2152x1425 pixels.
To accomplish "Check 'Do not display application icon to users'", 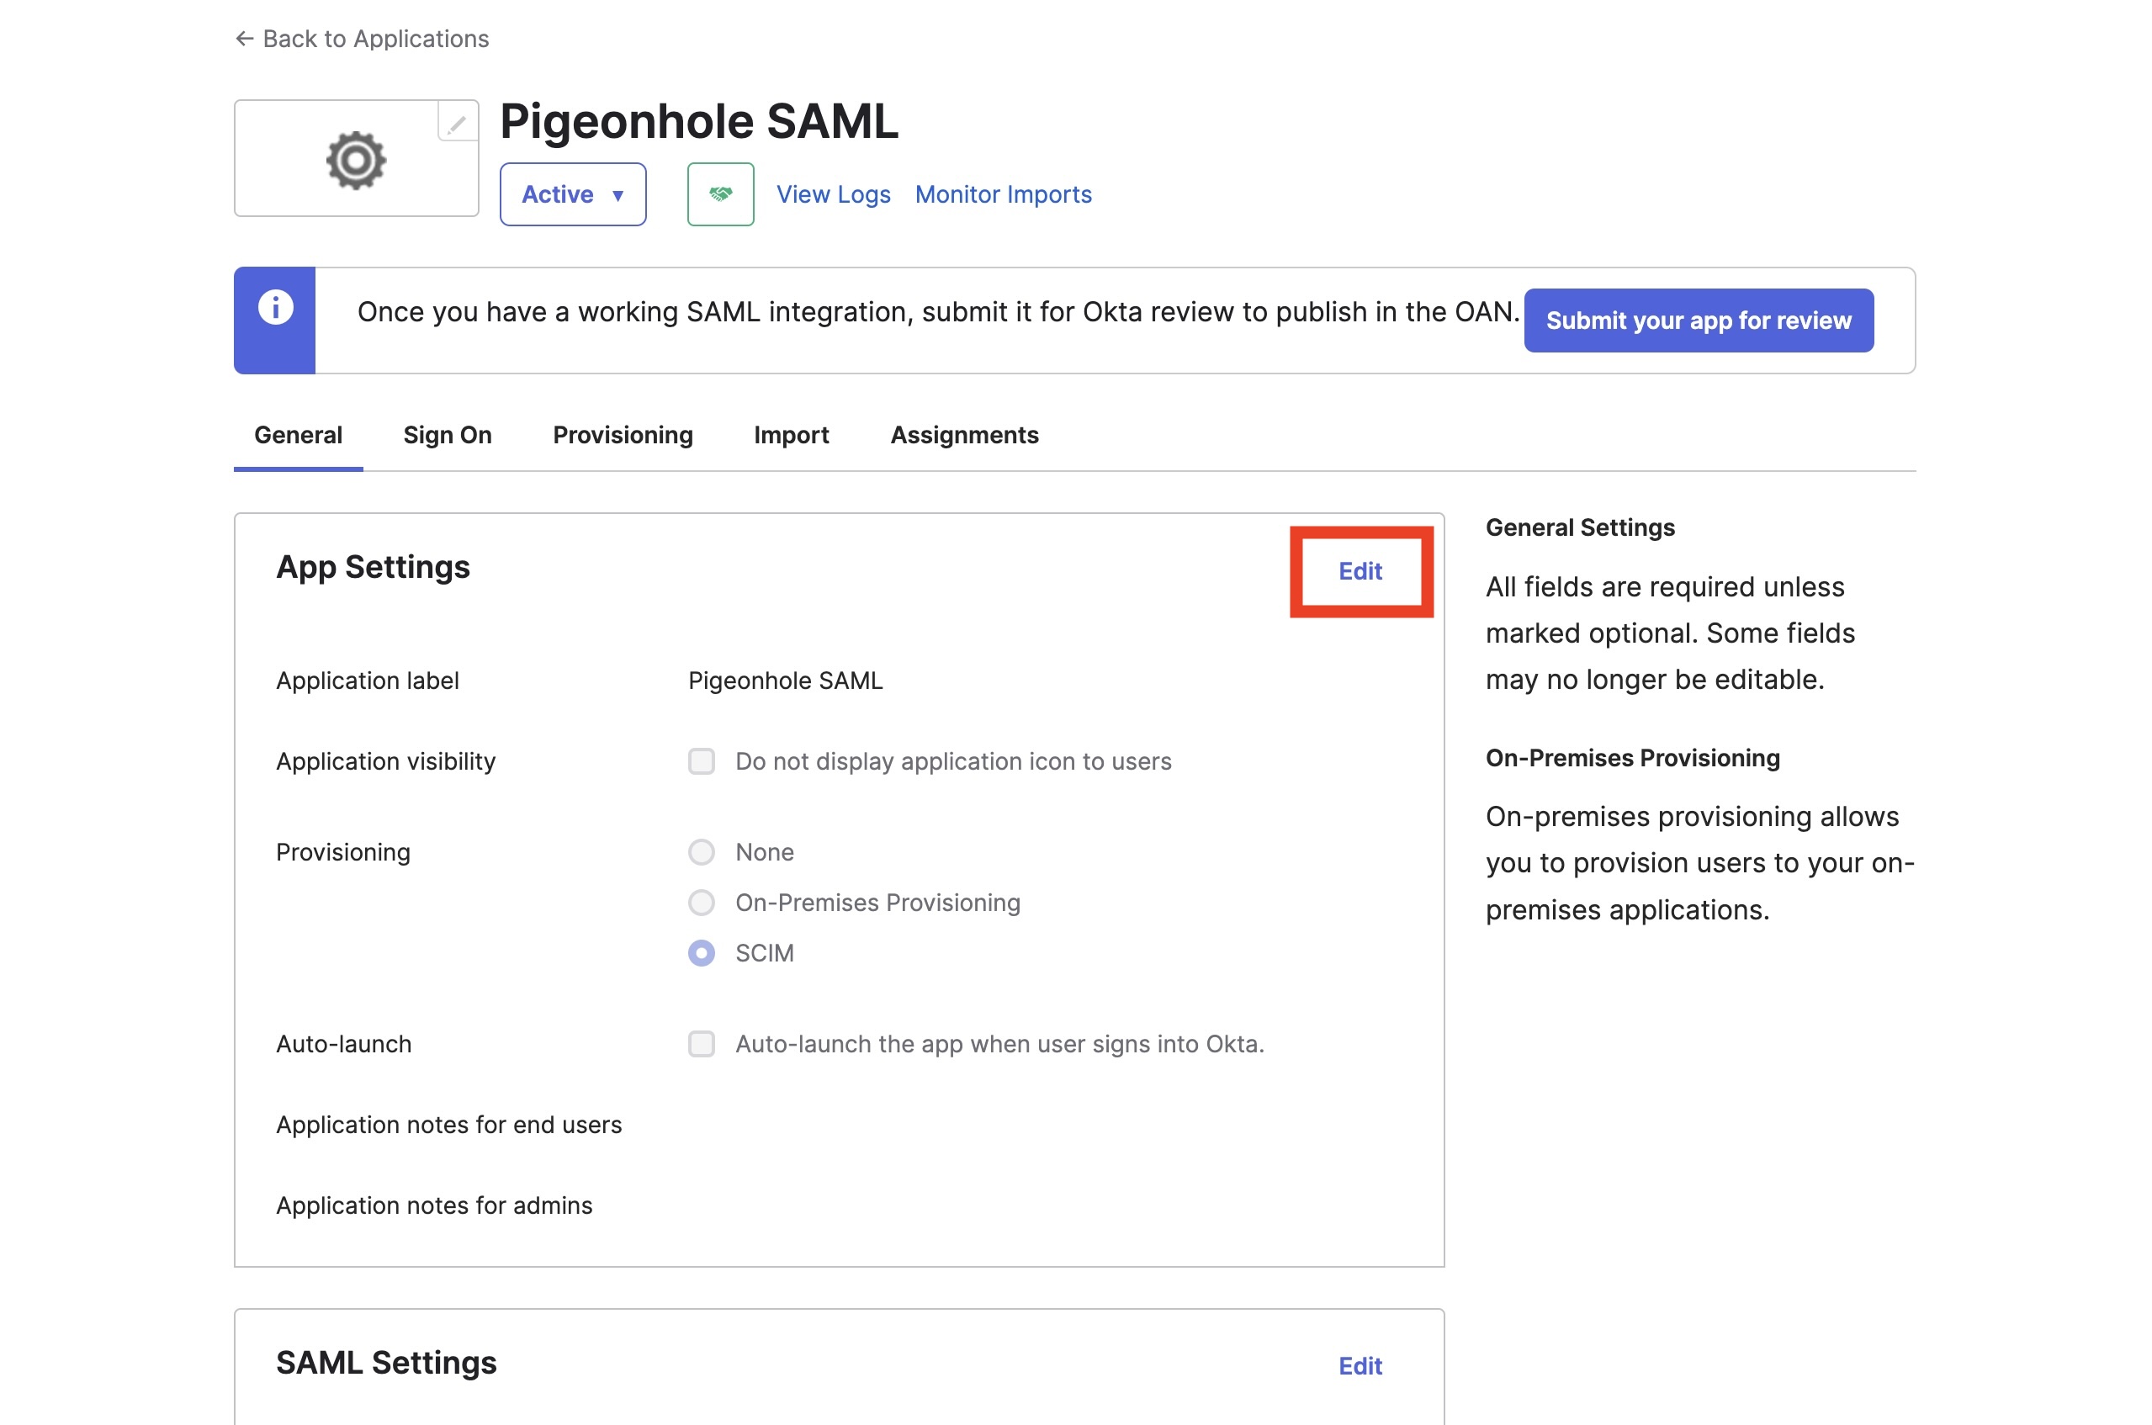I will pos(702,760).
